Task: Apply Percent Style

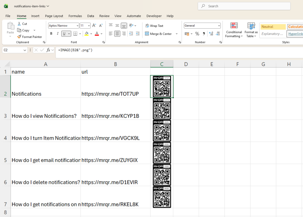Action: (x=197, y=34)
